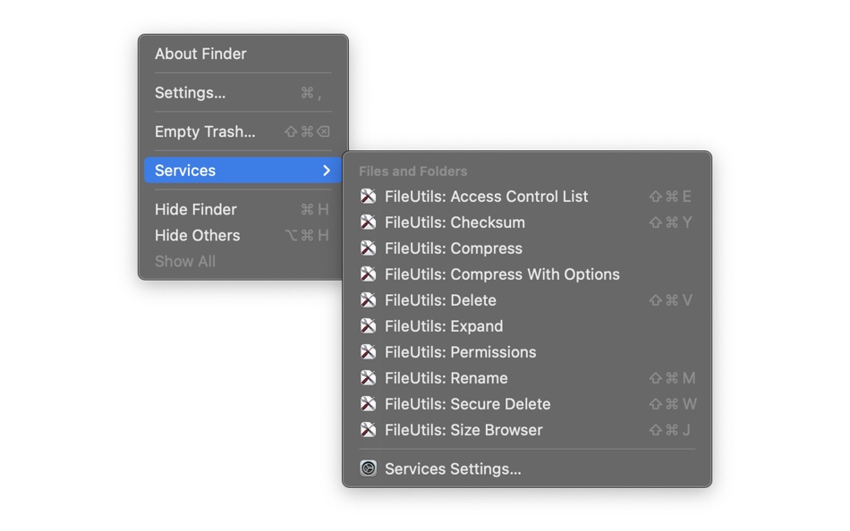Click the FileUtils icon beside Size Browser

[368, 430]
